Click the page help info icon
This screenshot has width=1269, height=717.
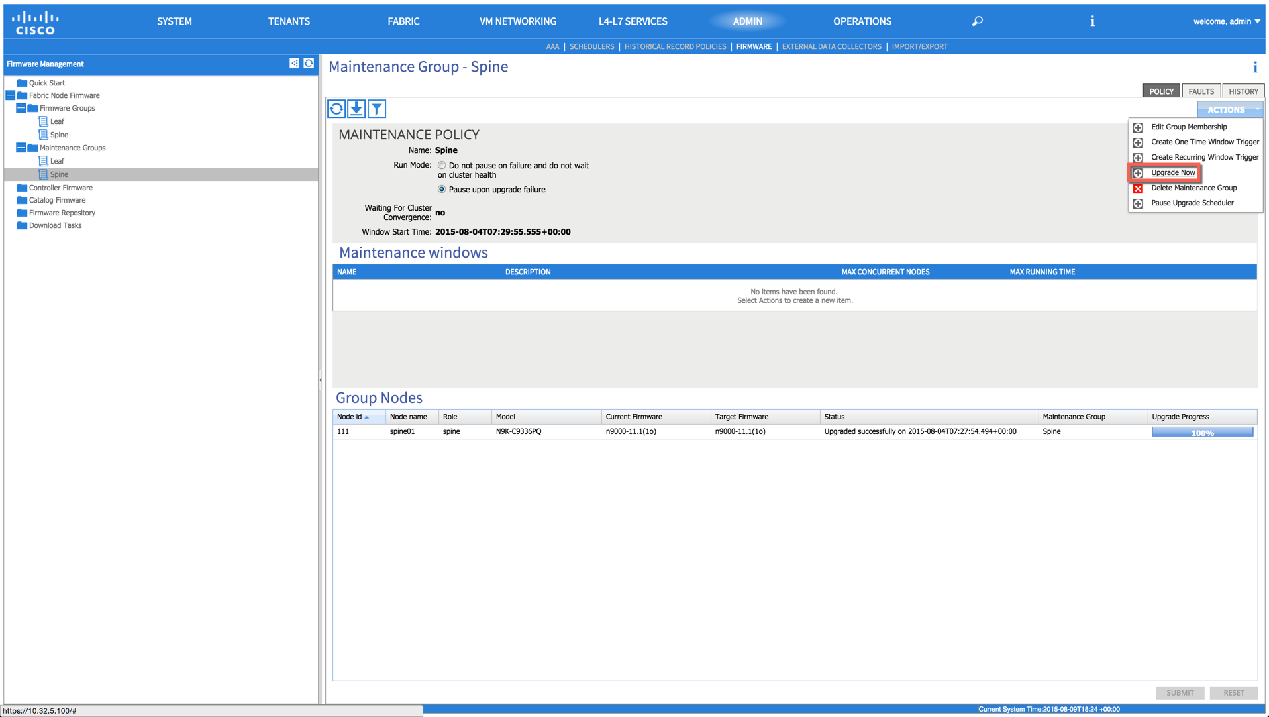tap(1254, 67)
